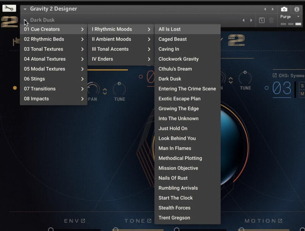Select previous preset arrow beside Dark Dusk

coord(244,20)
